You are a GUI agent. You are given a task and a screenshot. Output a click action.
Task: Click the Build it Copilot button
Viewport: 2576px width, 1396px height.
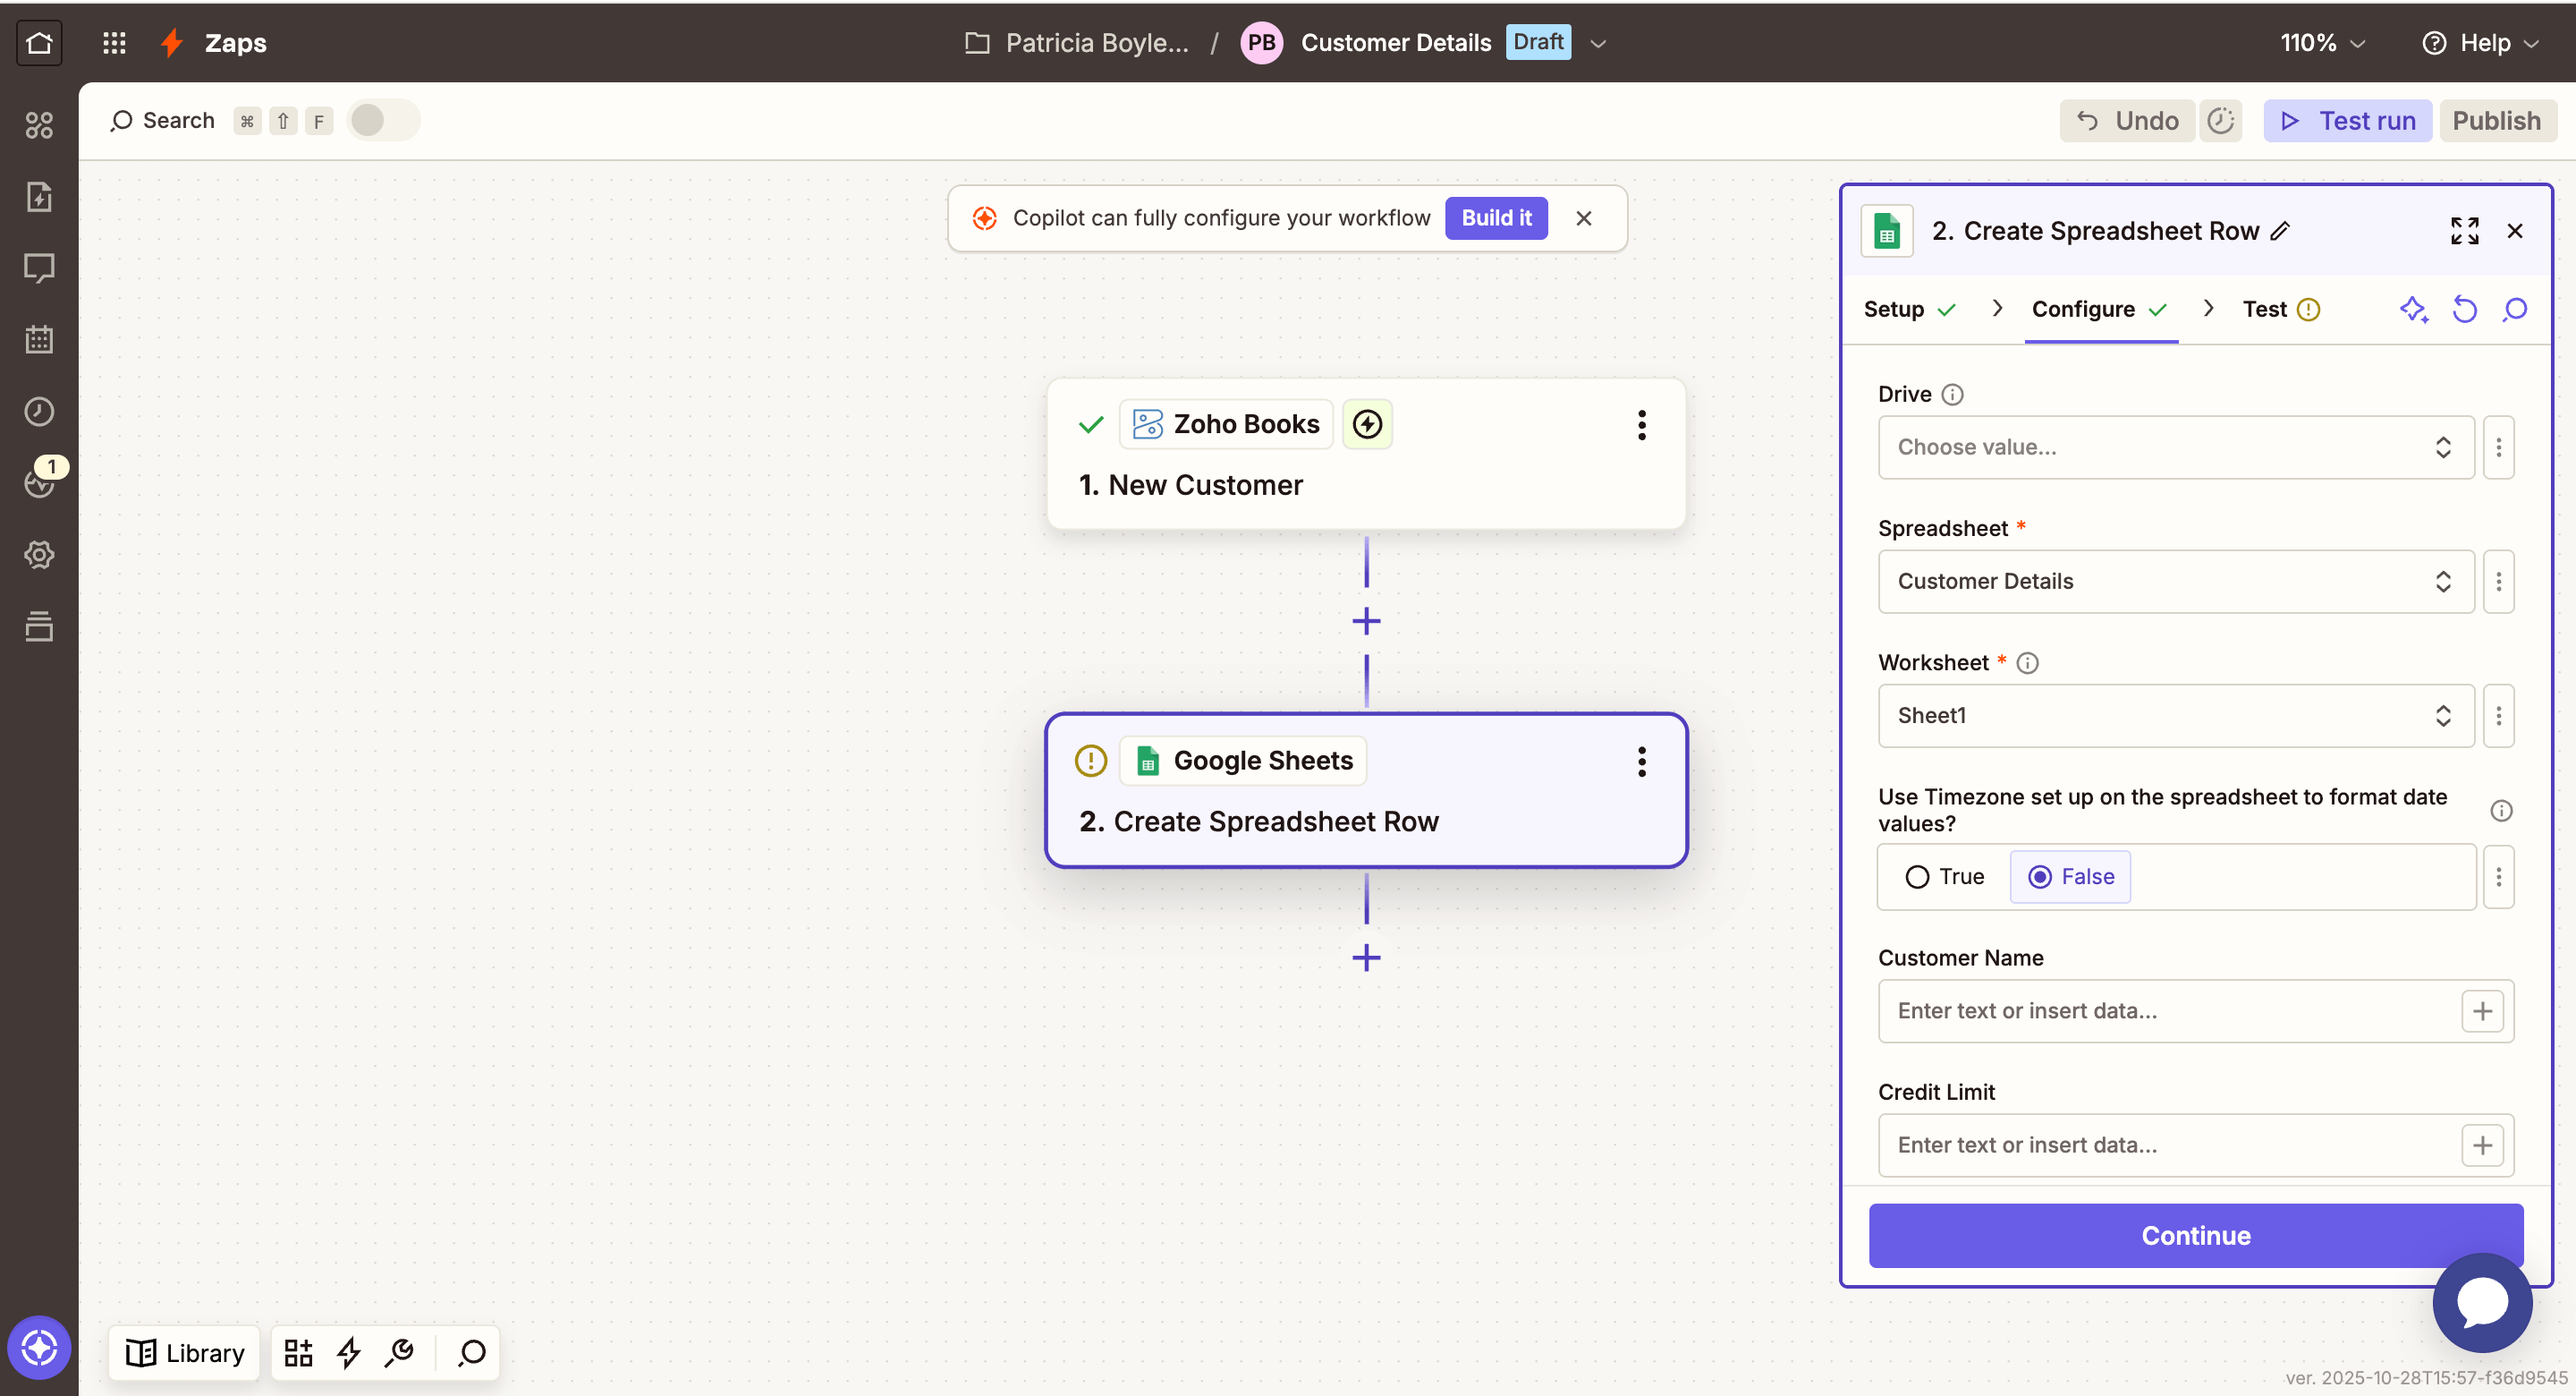point(1495,218)
